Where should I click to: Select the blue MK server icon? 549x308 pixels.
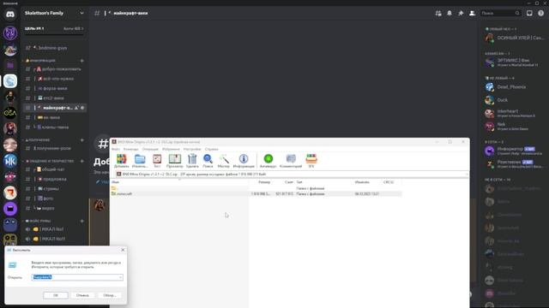click(x=10, y=161)
